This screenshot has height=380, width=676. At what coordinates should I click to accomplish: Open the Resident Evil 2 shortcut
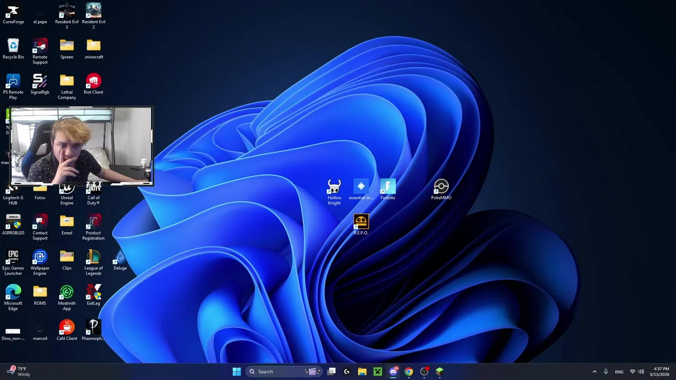coord(93,16)
